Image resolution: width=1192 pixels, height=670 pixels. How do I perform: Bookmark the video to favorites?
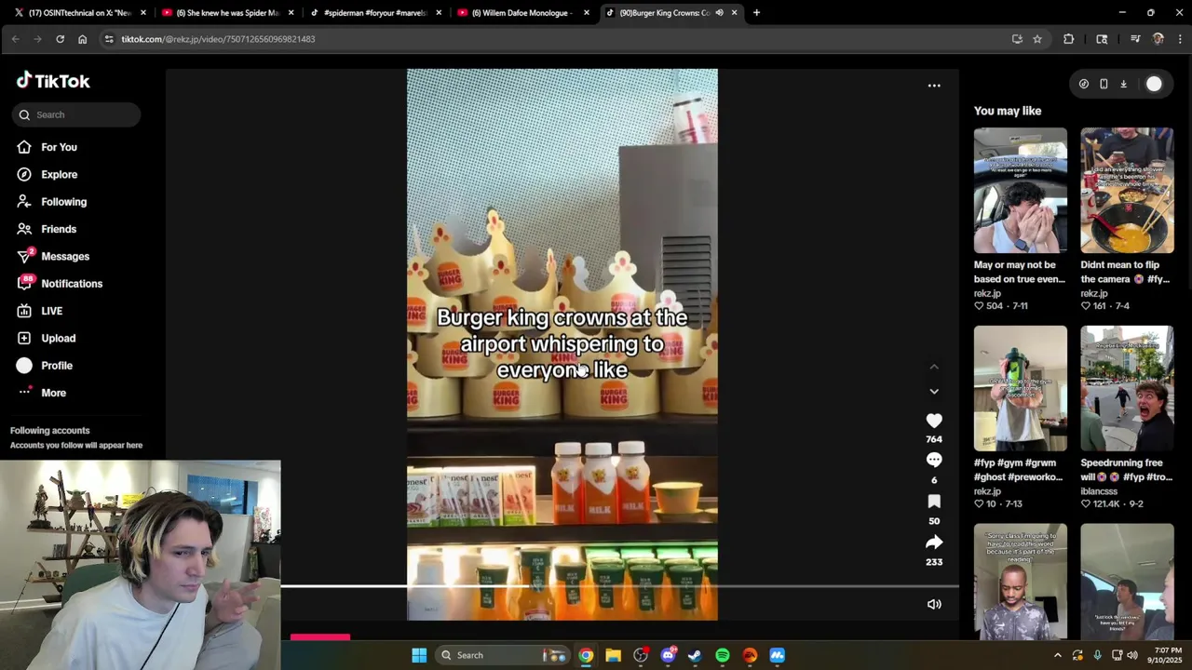click(934, 502)
